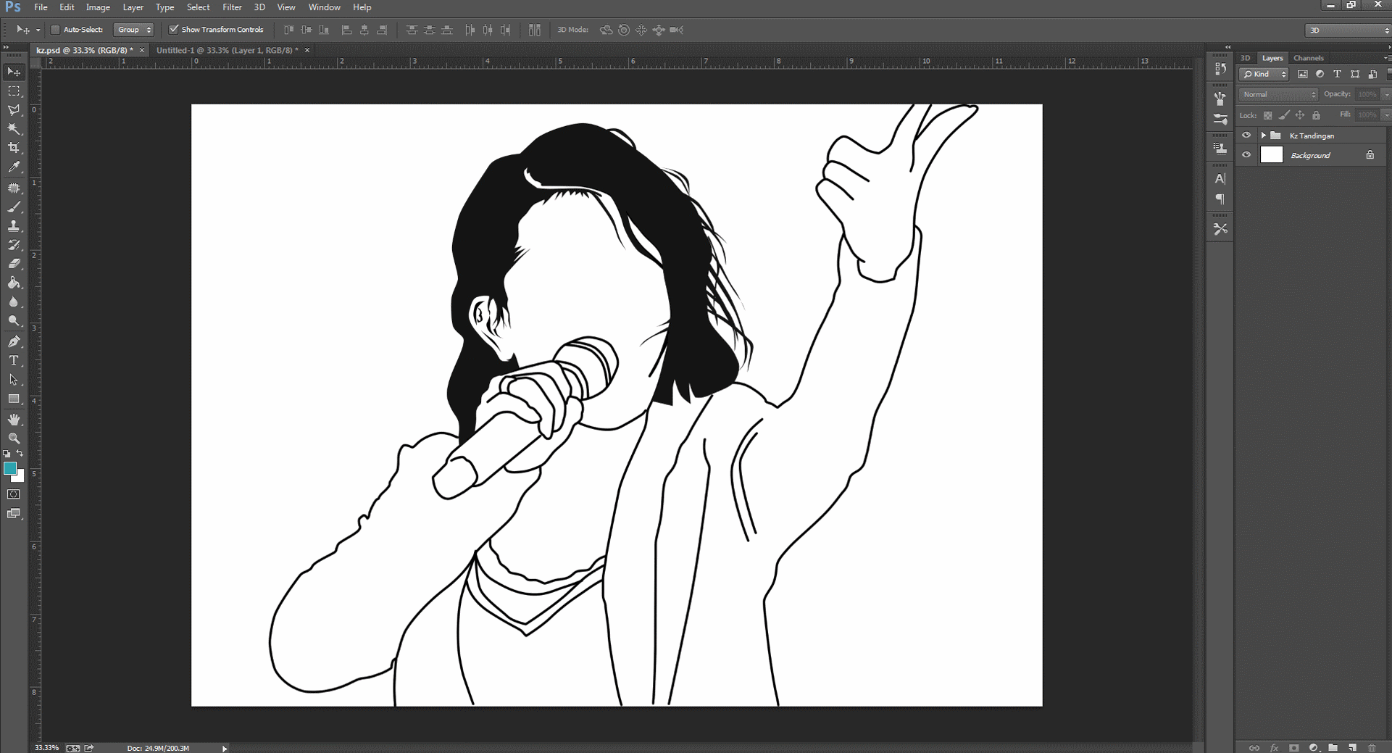Image resolution: width=1392 pixels, height=753 pixels.
Task: Expand the Kz Tandingan group
Action: 1264,136
